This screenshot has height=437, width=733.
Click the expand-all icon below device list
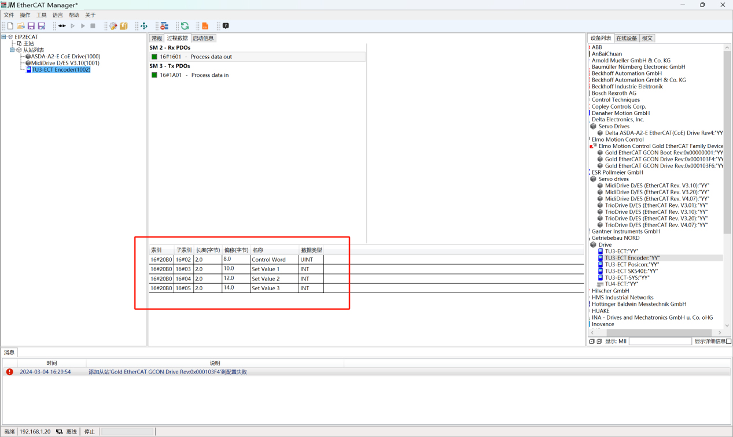[x=599, y=342]
